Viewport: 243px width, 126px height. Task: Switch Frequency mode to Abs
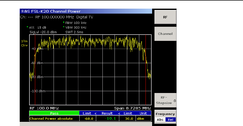click(160, 120)
